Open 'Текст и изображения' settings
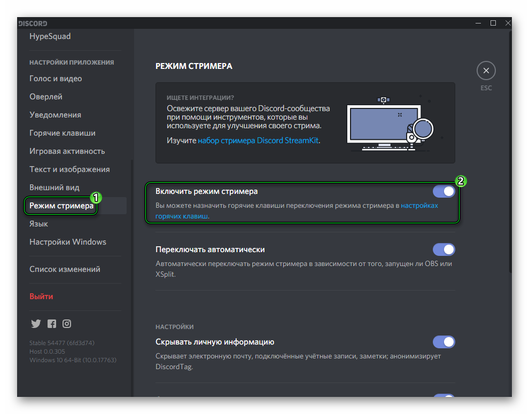The height and width of the screenshot is (414, 529). tap(69, 169)
